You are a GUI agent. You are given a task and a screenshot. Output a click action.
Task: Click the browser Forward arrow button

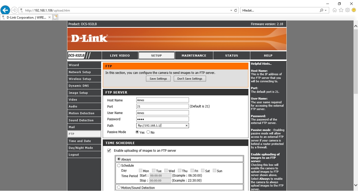tap(14, 10)
